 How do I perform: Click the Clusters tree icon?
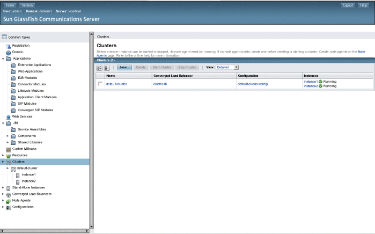[9, 162]
